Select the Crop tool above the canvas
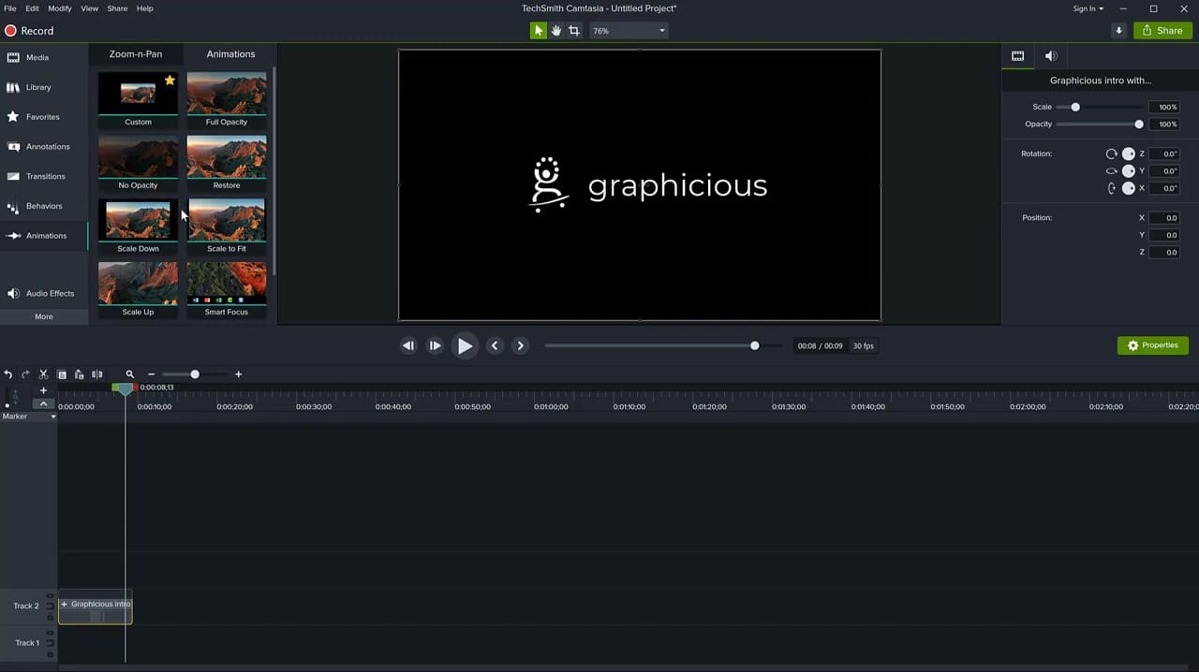Screen dimensions: 1199x672 [x=573, y=30]
